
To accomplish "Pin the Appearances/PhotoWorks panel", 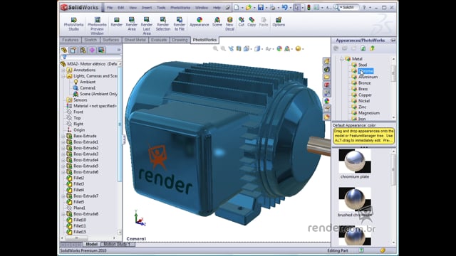I will pyautogui.click(x=393, y=41).
